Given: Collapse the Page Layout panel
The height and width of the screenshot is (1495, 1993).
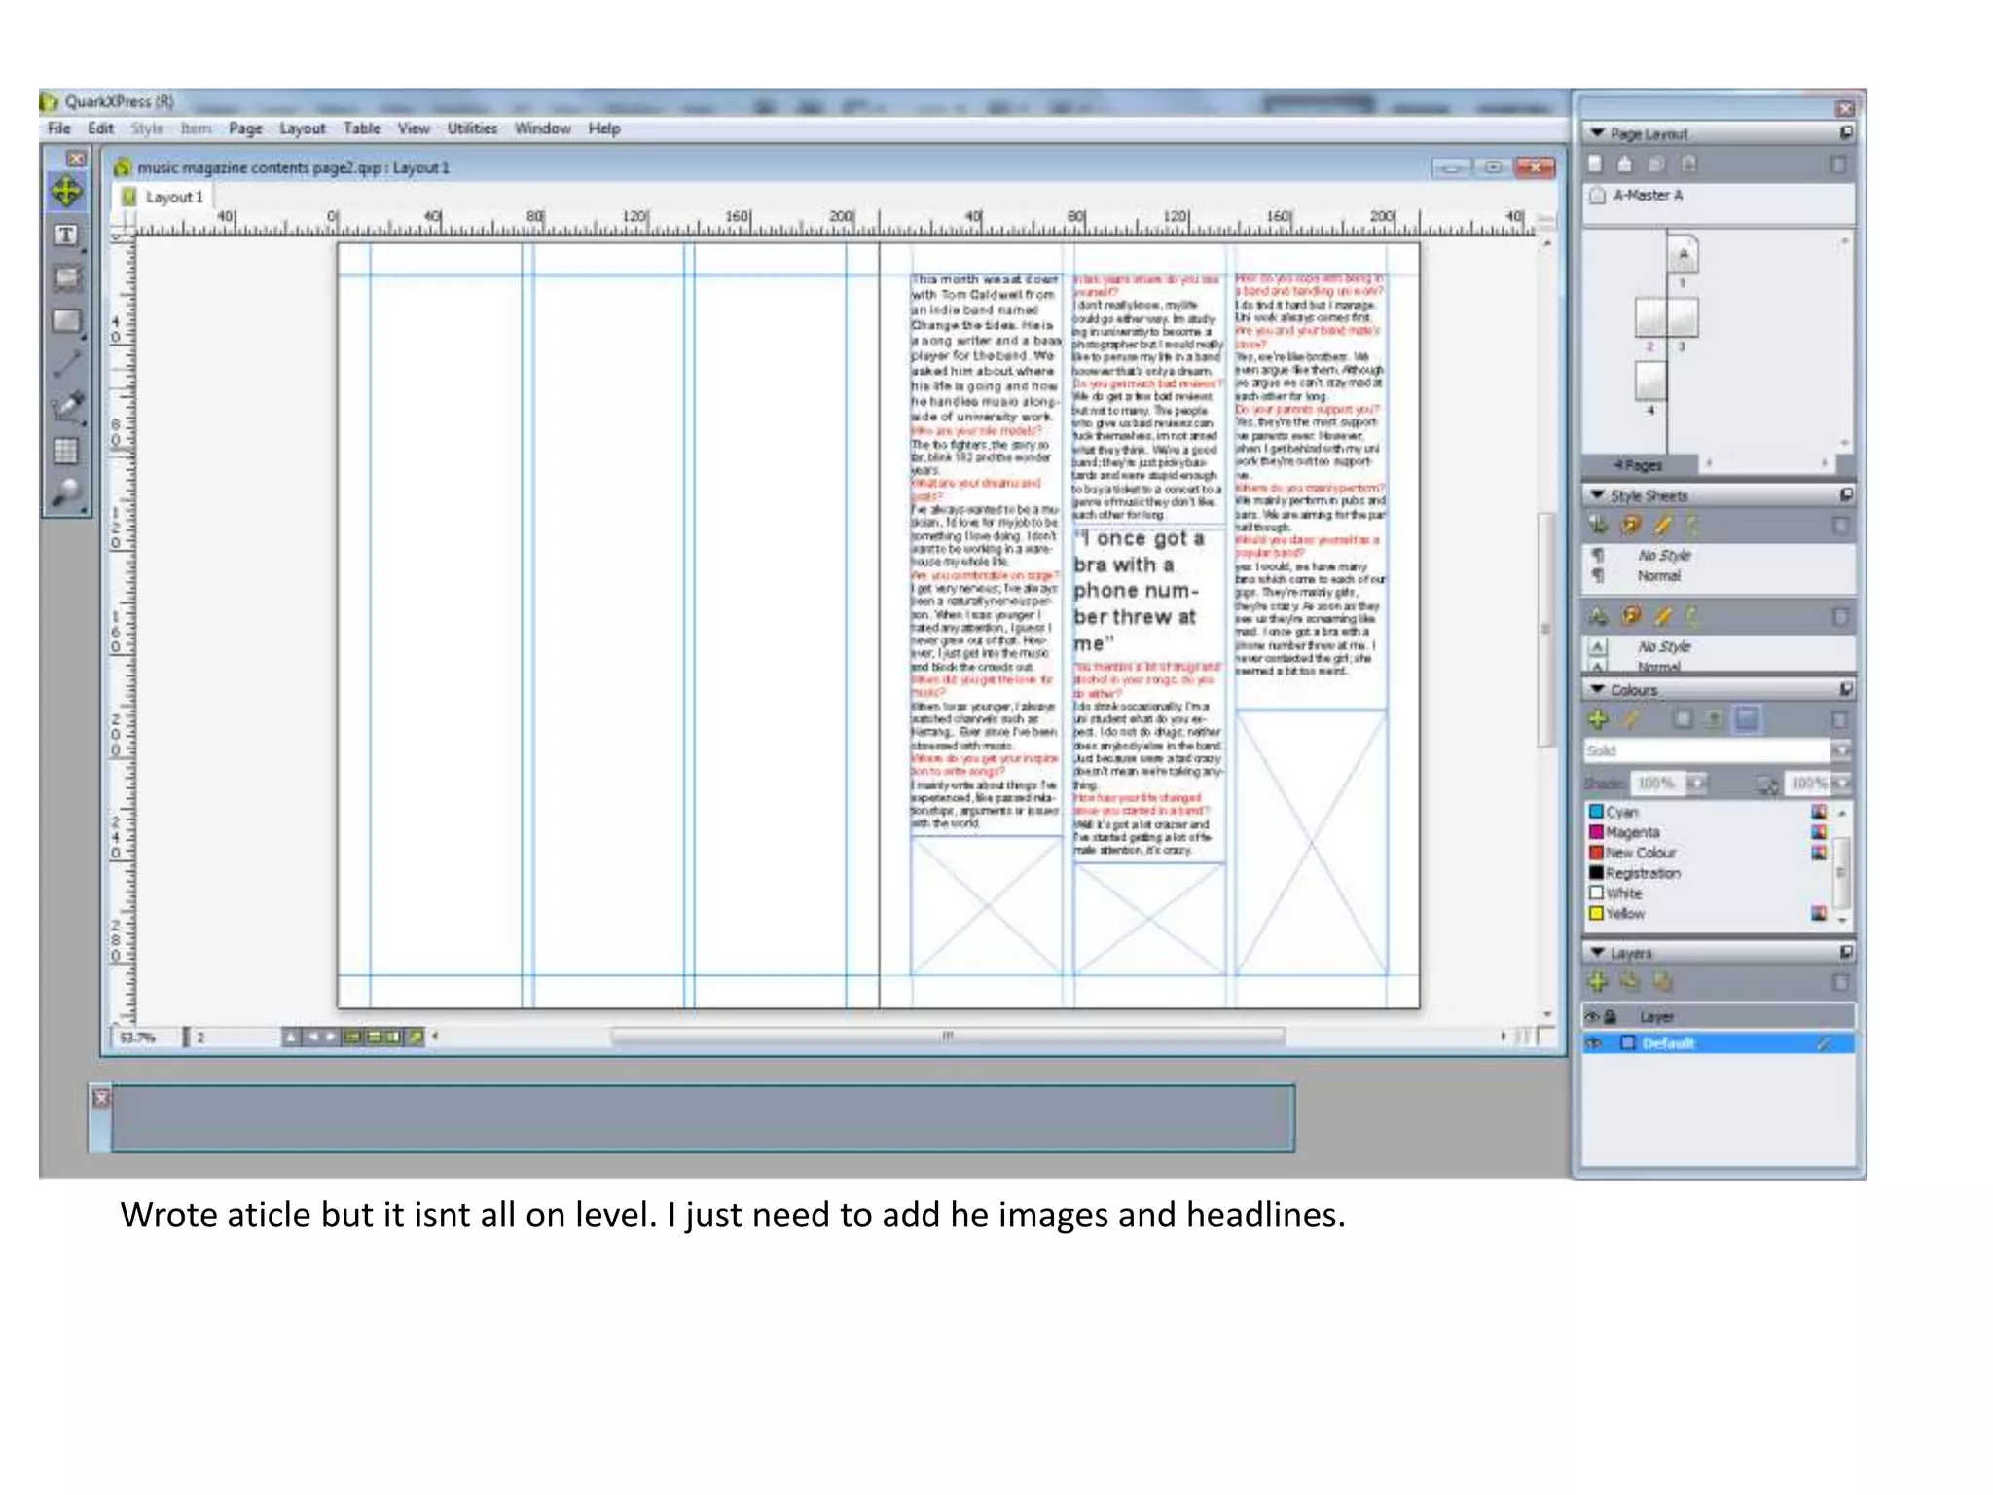Looking at the screenshot, I should [1597, 133].
